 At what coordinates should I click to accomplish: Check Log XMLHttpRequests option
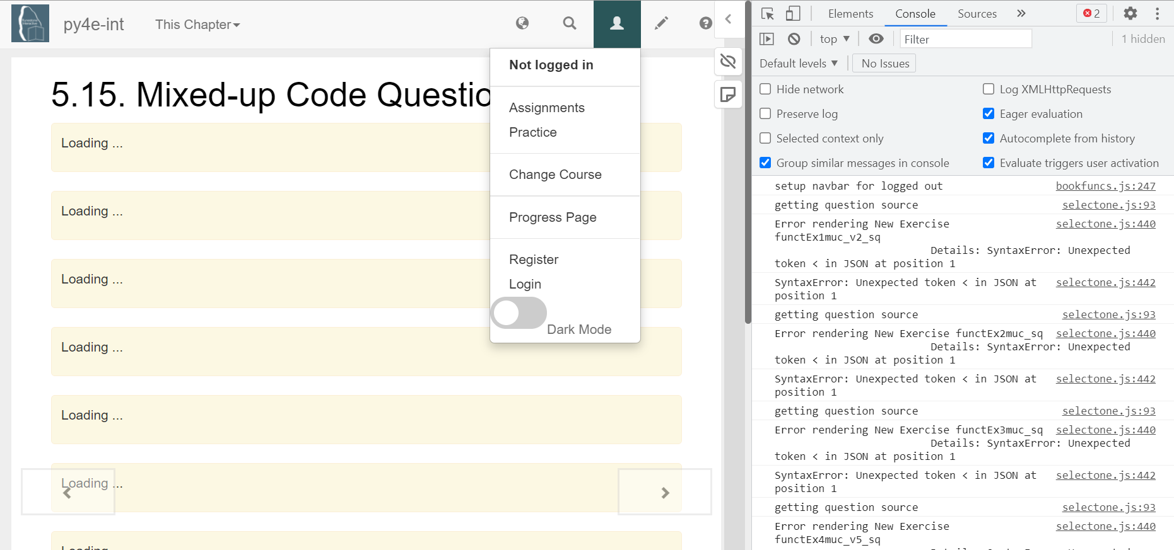(989, 89)
